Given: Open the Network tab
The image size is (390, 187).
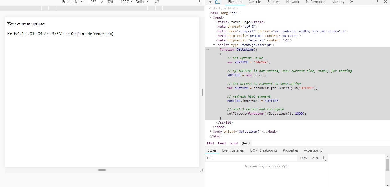Looking at the screenshot, I should (292, 2).
